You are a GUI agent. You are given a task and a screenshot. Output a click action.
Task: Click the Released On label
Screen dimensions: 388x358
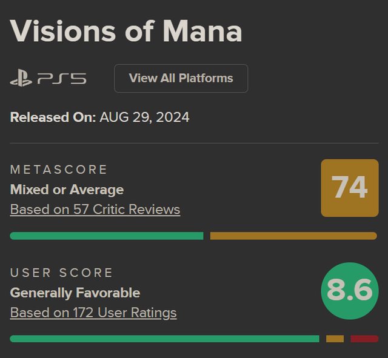[53, 117]
